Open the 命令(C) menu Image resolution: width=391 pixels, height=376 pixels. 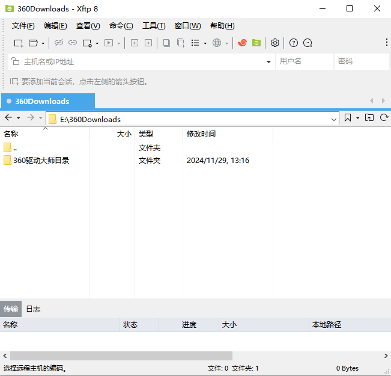coord(121,26)
